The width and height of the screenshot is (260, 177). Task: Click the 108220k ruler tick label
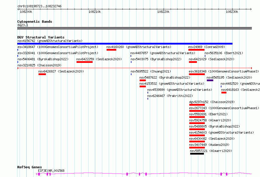(x=163, y=12)
